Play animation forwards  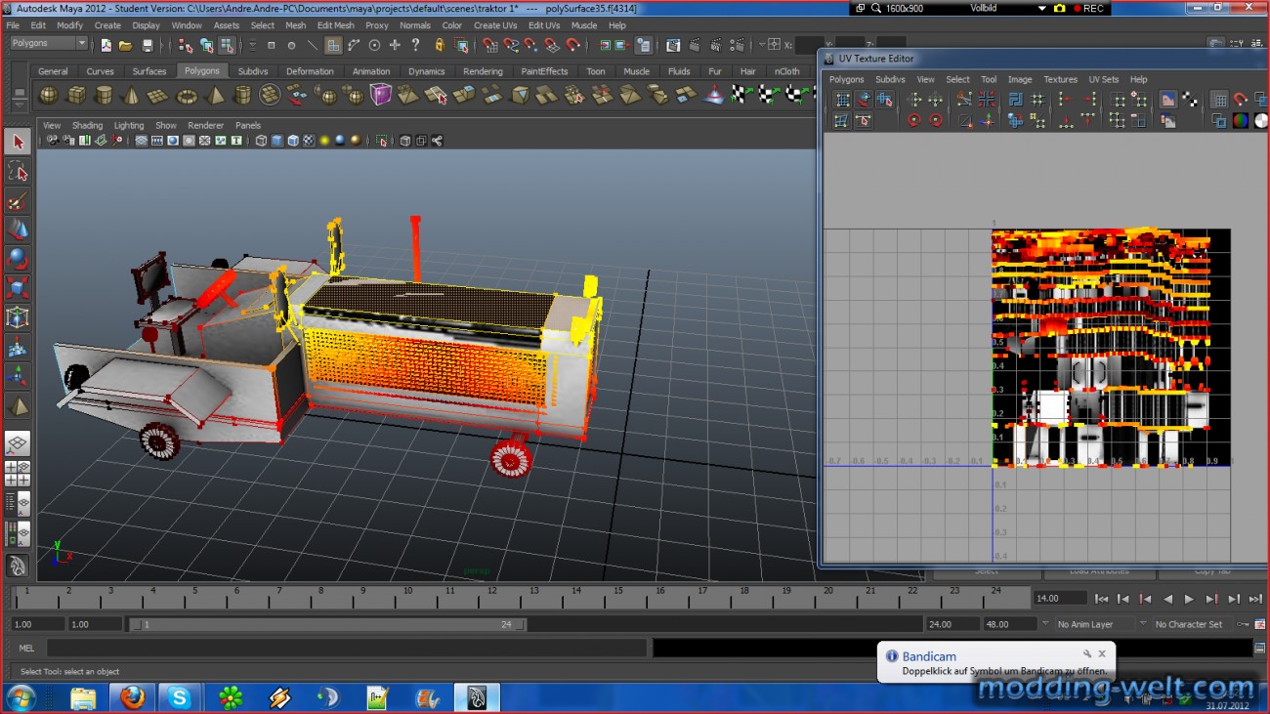[x=1189, y=599]
